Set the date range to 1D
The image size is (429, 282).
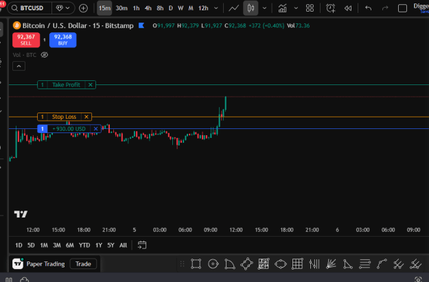pyautogui.click(x=19, y=246)
